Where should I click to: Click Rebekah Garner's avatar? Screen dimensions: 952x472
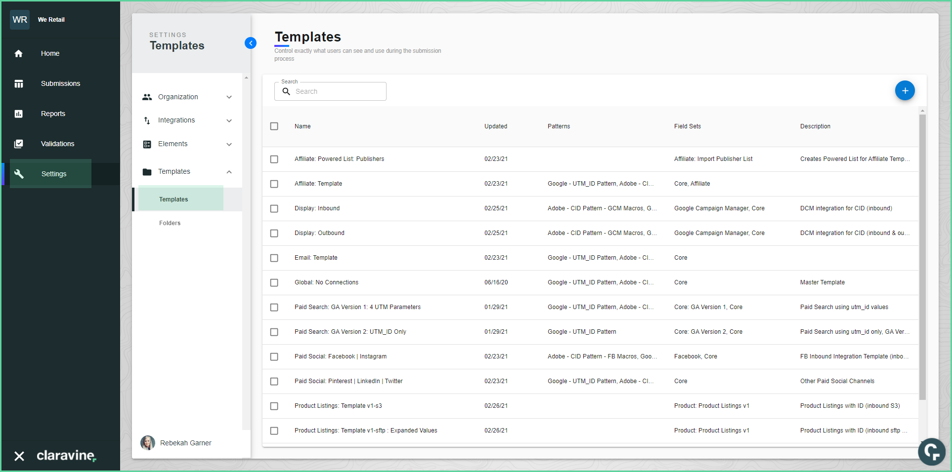[x=148, y=443]
